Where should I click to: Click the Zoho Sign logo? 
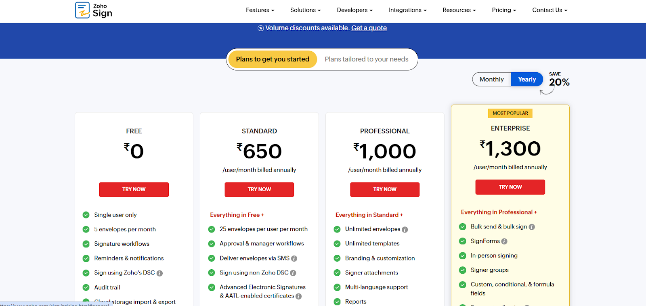pos(94,10)
